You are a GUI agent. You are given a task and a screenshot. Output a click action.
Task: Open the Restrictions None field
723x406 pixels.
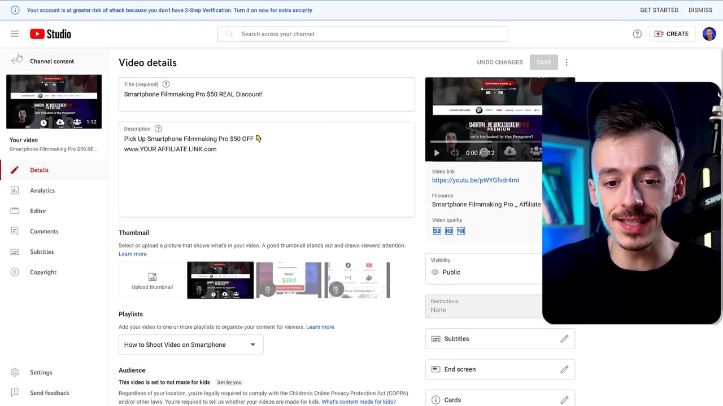point(484,306)
